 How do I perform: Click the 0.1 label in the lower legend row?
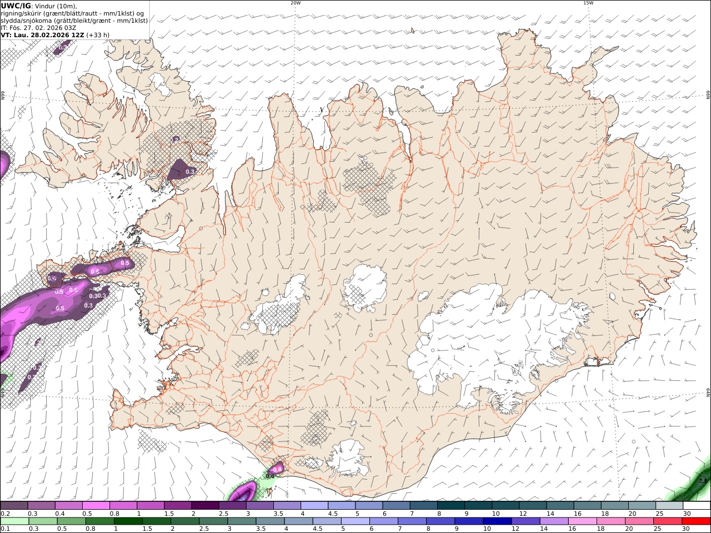5,529
